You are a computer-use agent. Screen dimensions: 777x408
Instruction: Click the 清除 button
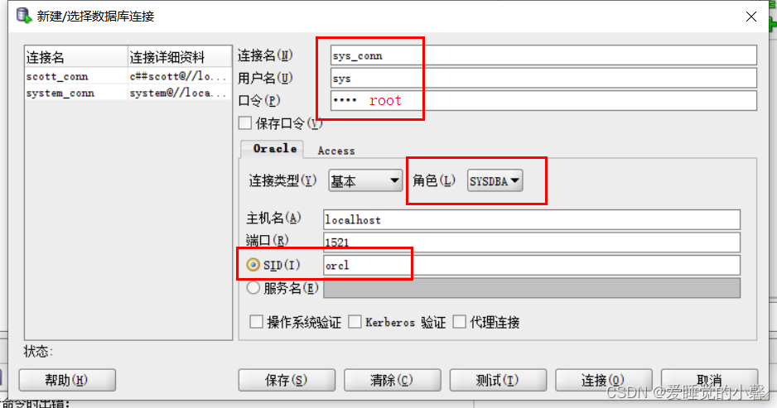tap(392, 380)
